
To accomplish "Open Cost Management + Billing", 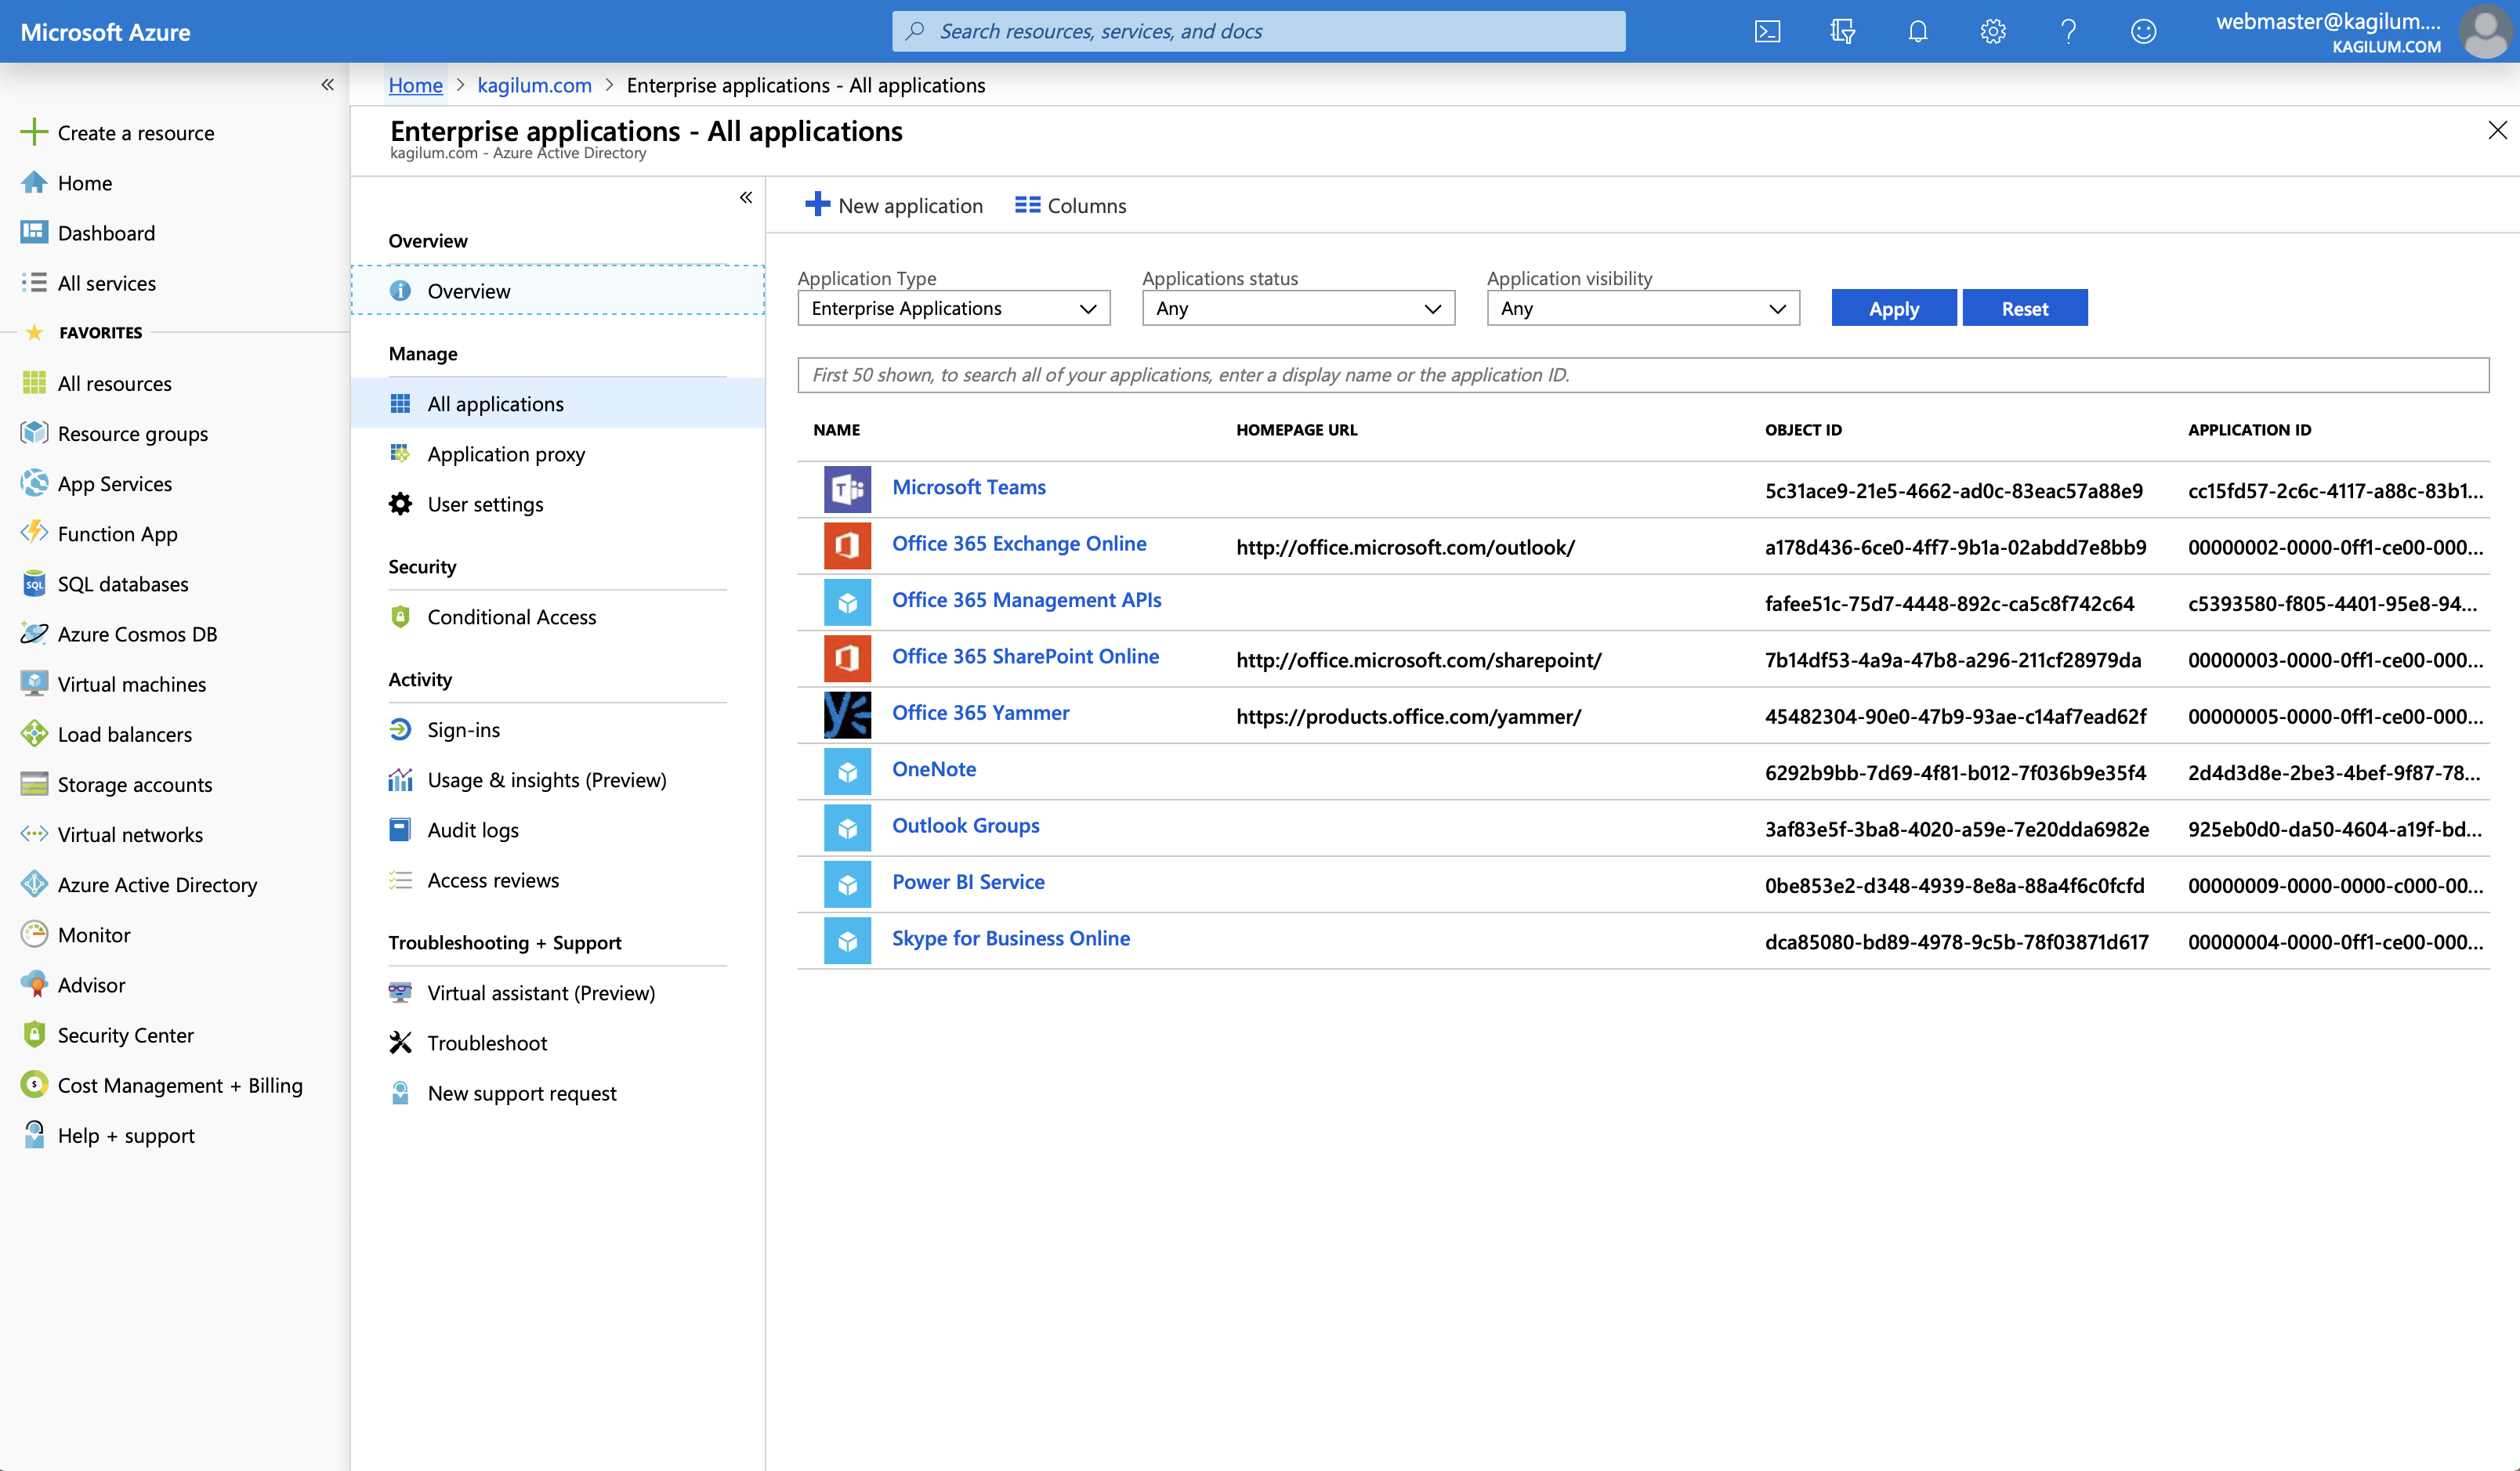I will coord(161,1084).
